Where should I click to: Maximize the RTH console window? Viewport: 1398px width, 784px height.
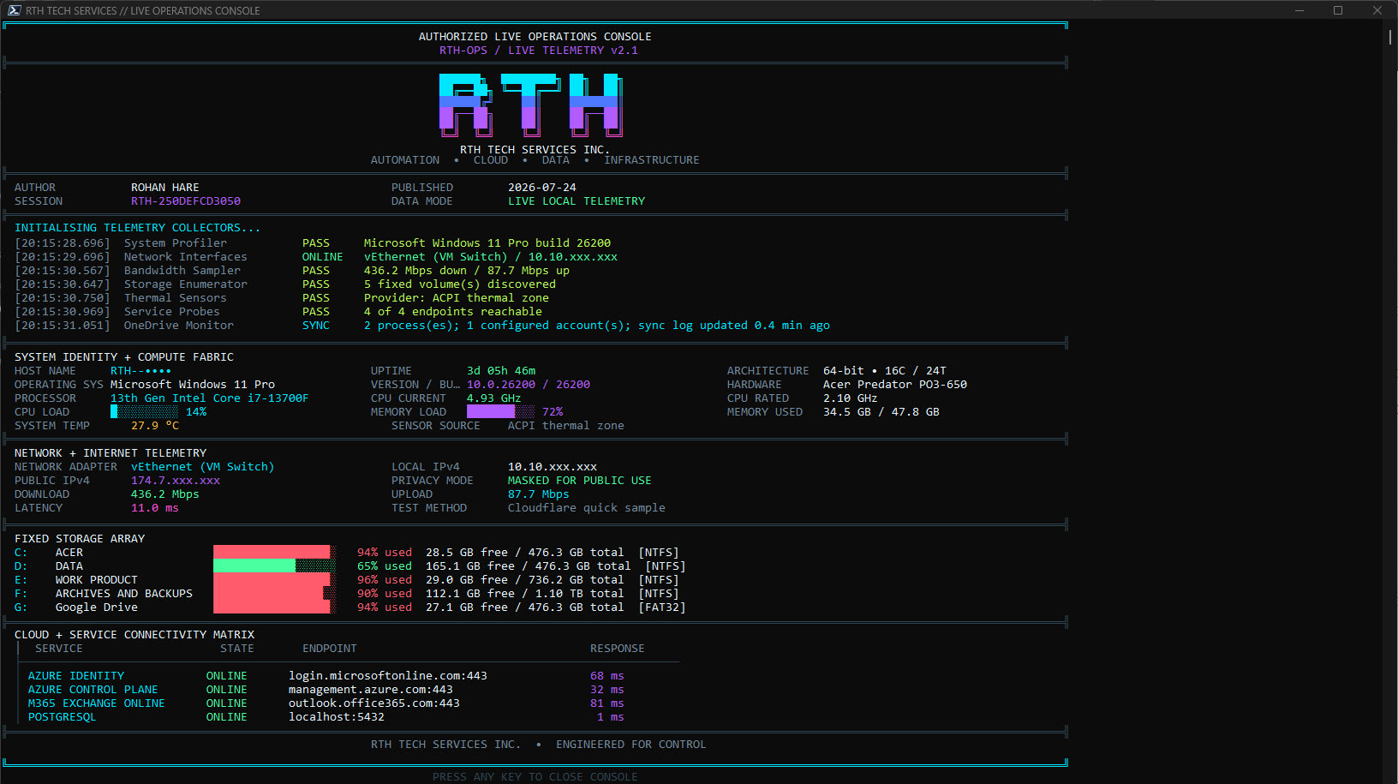(1338, 10)
